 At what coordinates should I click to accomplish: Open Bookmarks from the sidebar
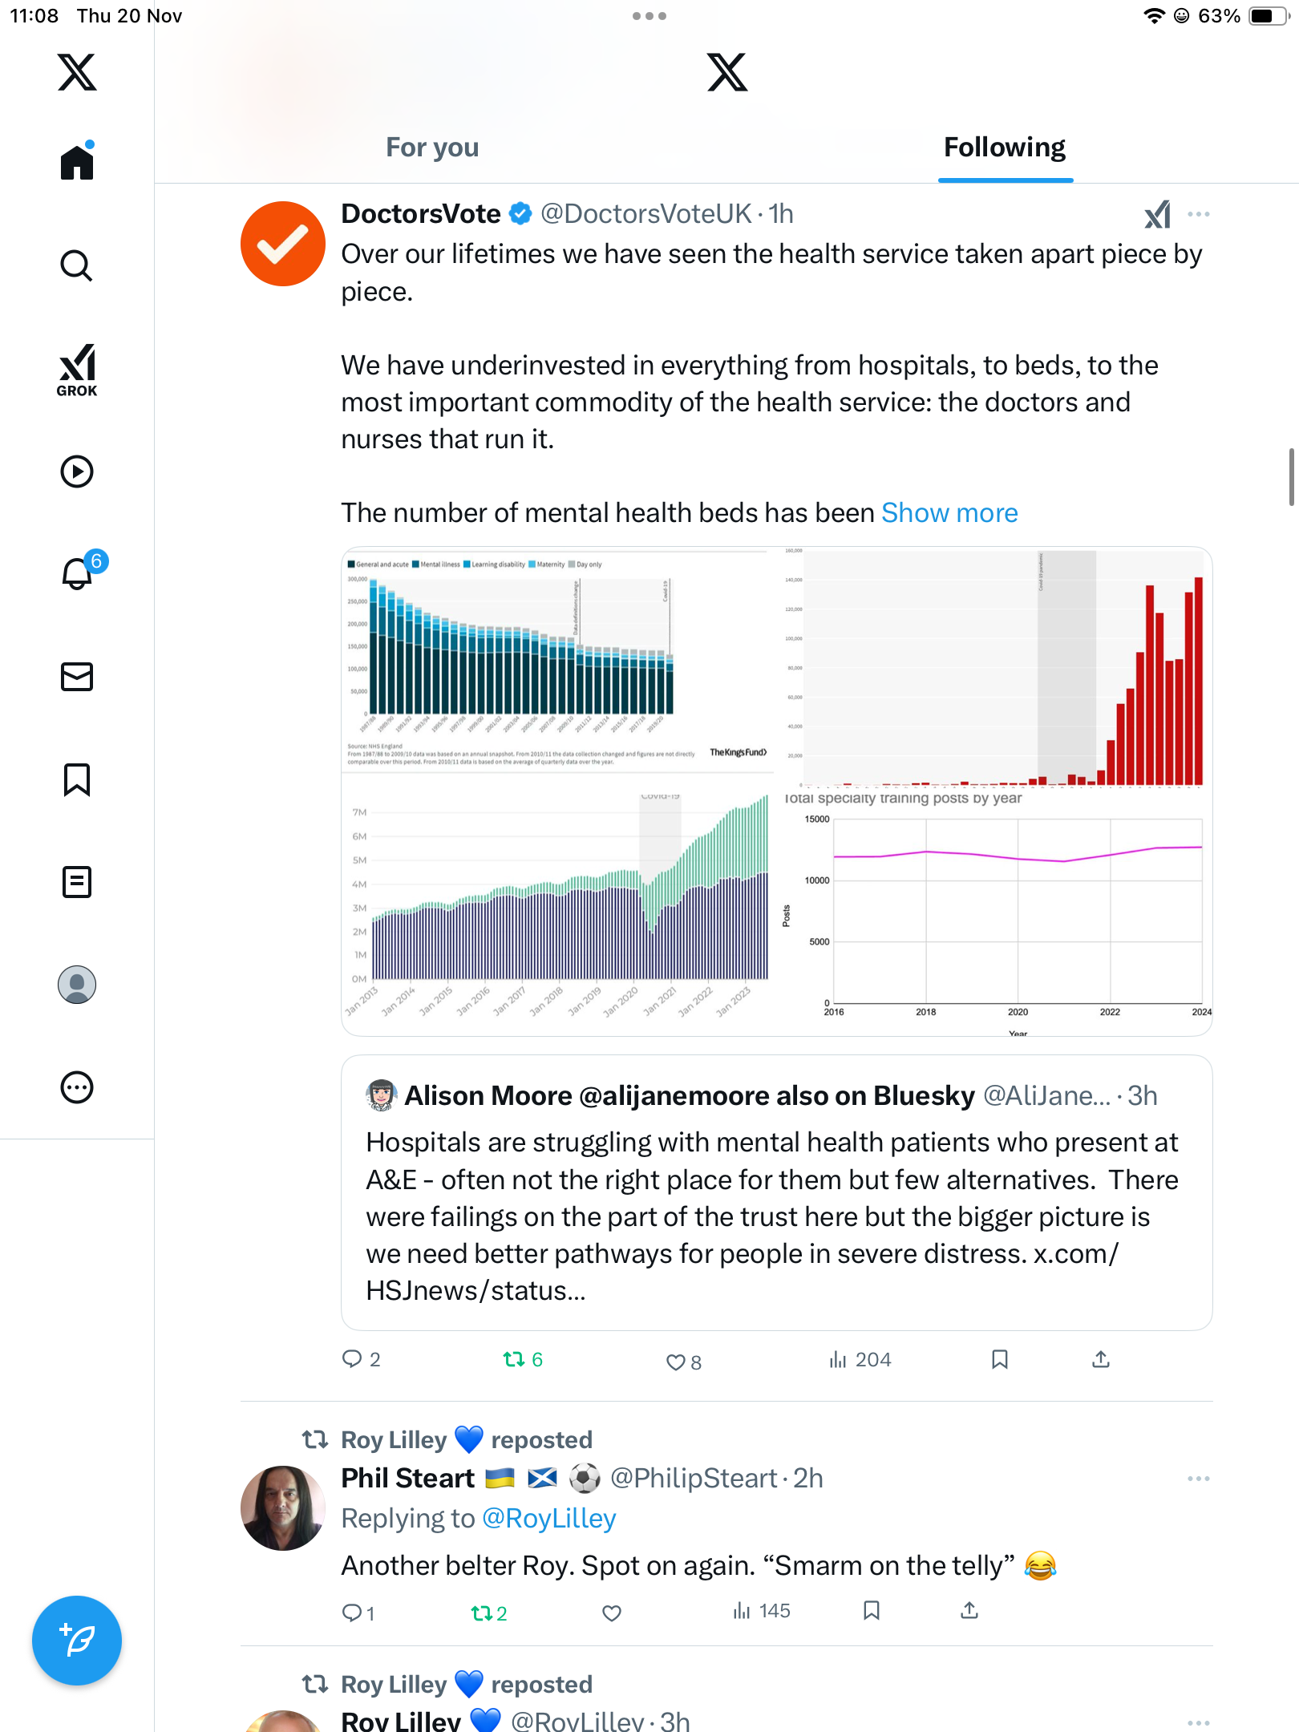pyautogui.click(x=77, y=779)
